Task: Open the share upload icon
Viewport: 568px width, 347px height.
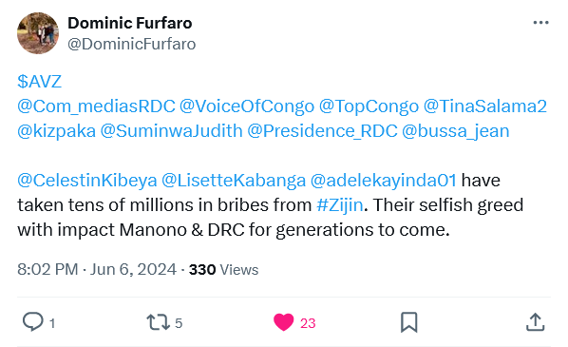Action: [535, 322]
